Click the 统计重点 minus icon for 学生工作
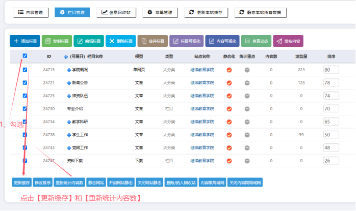Screen dimensions: 356x211 point(247,135)
